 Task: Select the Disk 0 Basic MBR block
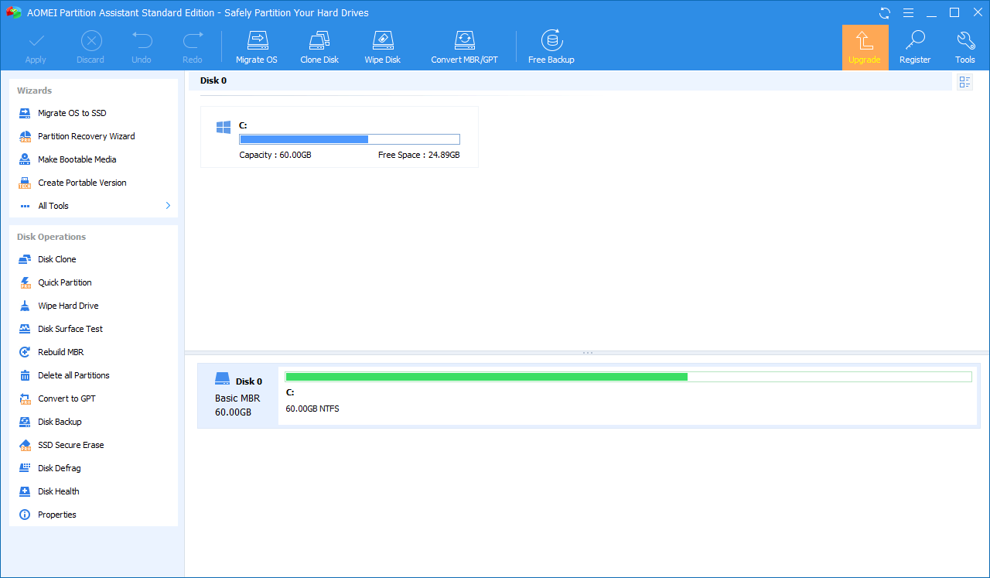pos(237,395)
